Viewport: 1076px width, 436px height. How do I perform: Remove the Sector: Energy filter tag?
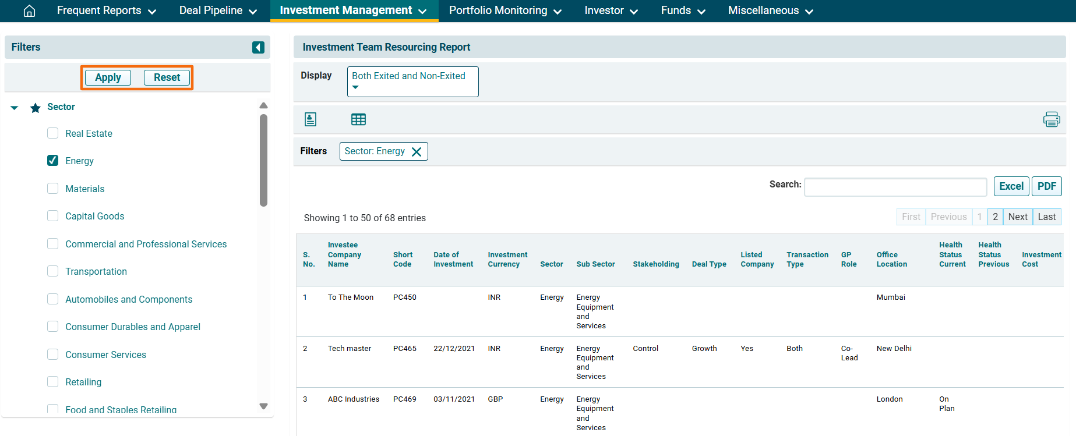coord(417,152)
